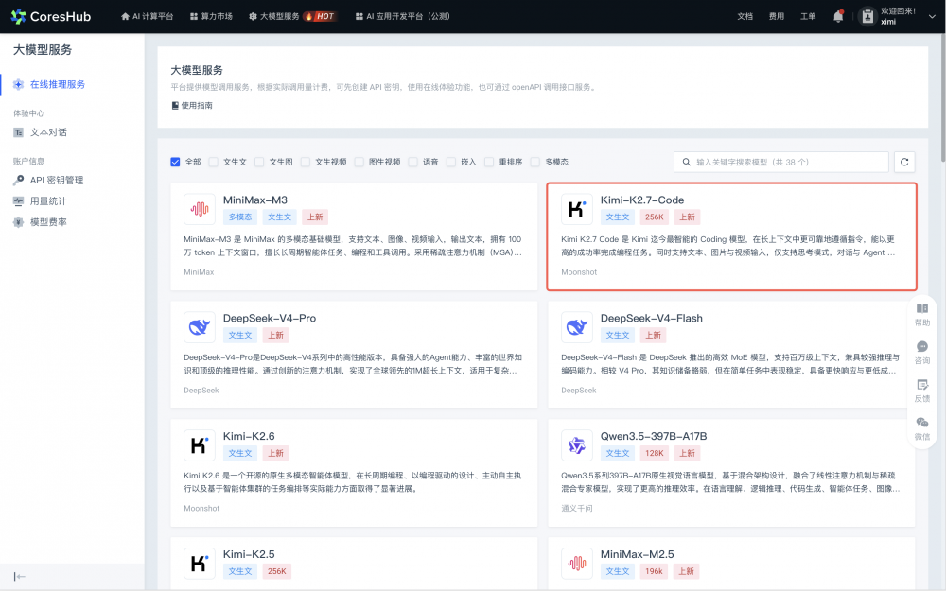Open the notification bell

[838, 16]
